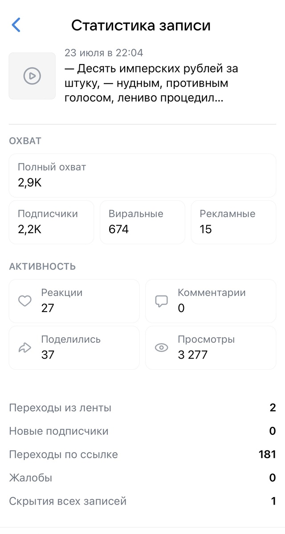Tap the Новые подписчики row
Screen dimensions: 285x534
tap(142, 431)
